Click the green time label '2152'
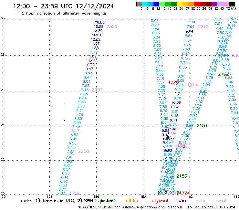This screenshot has height=210, width=239. pyautogui.click(x=223, y=74)
